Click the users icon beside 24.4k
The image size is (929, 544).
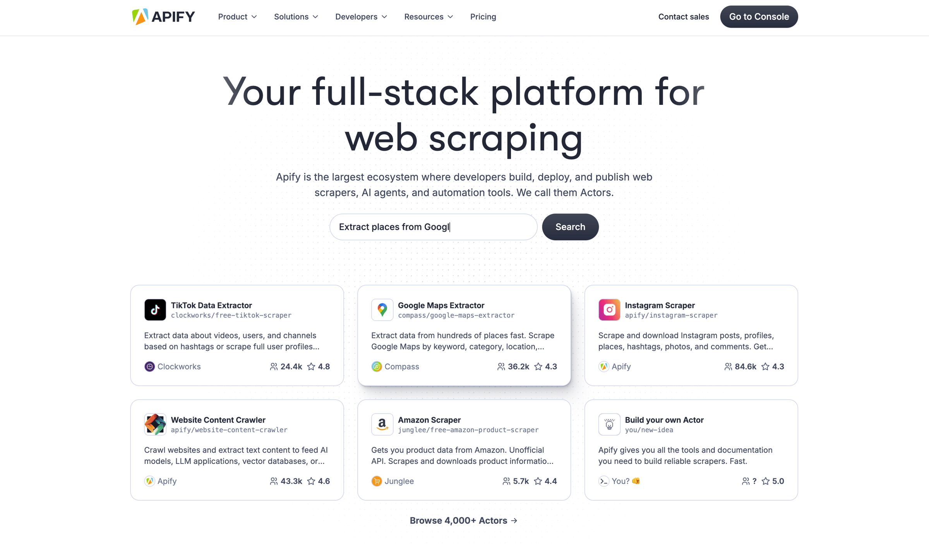click(x=274, y=366)
